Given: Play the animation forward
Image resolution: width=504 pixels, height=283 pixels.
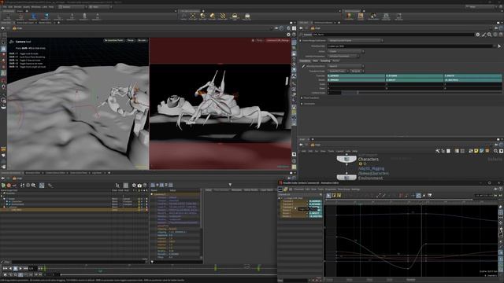Looking at the screenshot, I should [x=20, y=268].
